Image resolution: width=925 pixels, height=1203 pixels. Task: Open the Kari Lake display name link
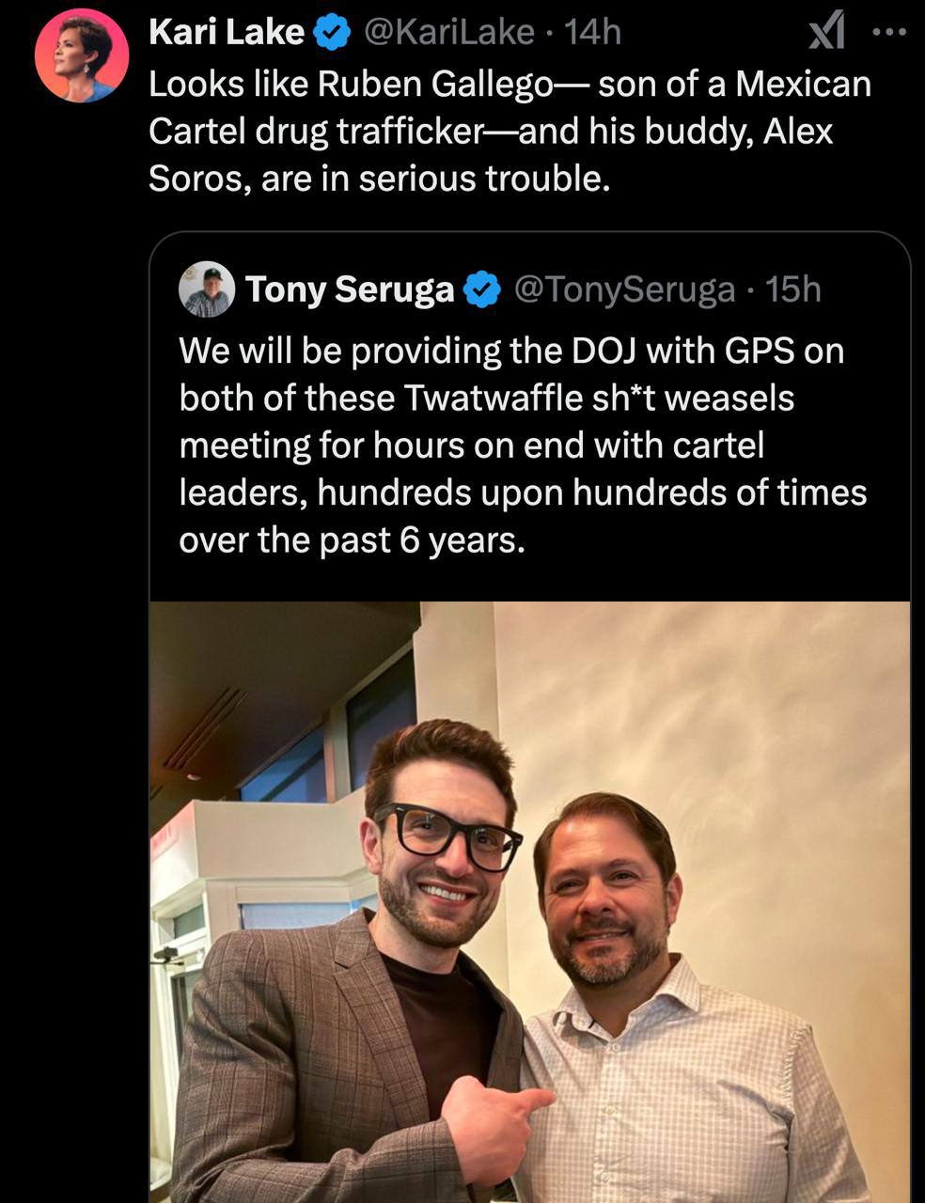[226, 33]
